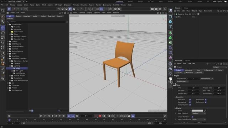Click the Play Forwards button
Screen dimensions: 228x128
[x=52, y=116]
